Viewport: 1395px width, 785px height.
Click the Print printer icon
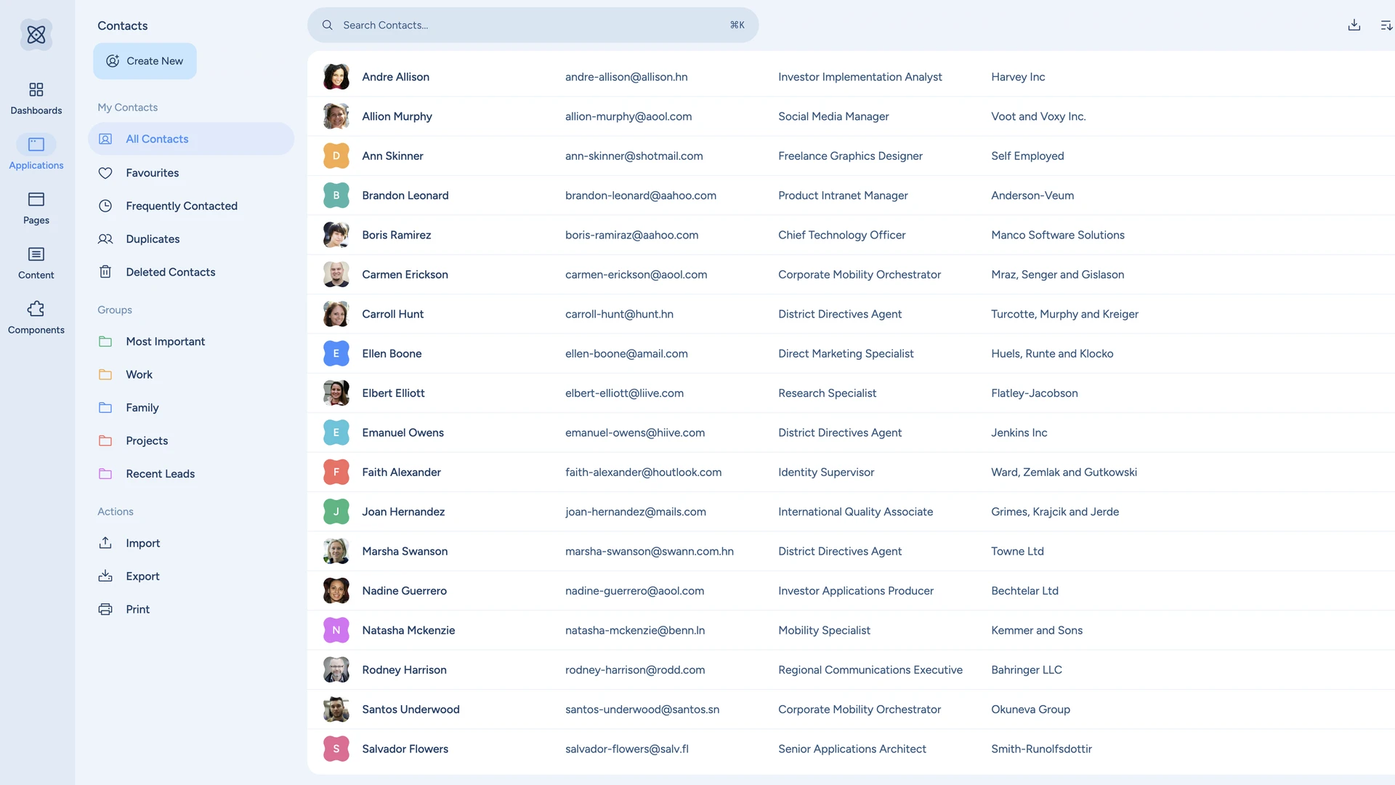tap(105, 609)
